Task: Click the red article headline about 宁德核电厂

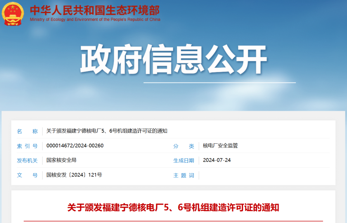Action: (x=173, y=207)
